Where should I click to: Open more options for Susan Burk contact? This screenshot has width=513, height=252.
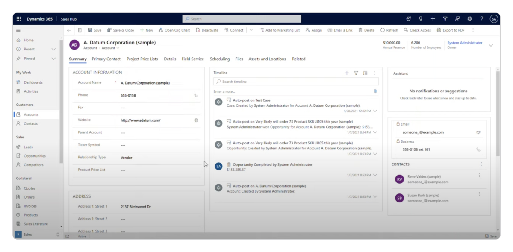point(479,194)
